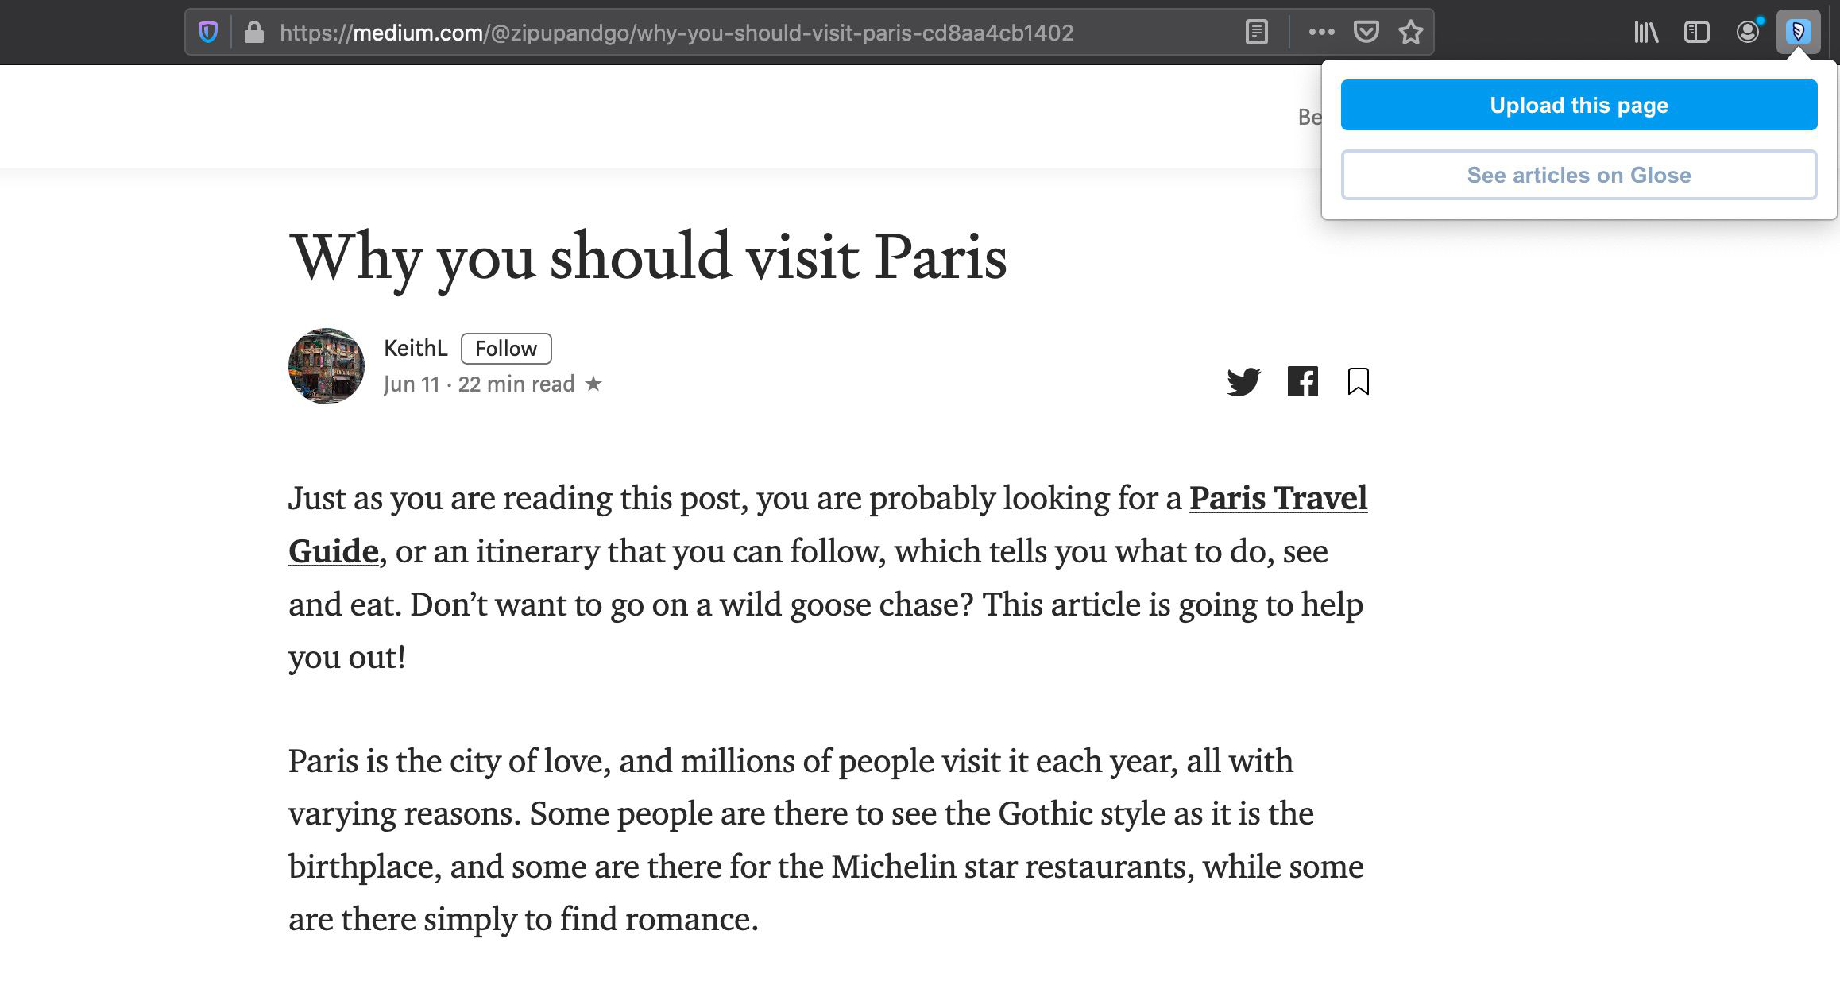The width and height of the screenshot is (1840, 985).
Task: Bookmark this page with star icon
Action: coord(1411,33)
